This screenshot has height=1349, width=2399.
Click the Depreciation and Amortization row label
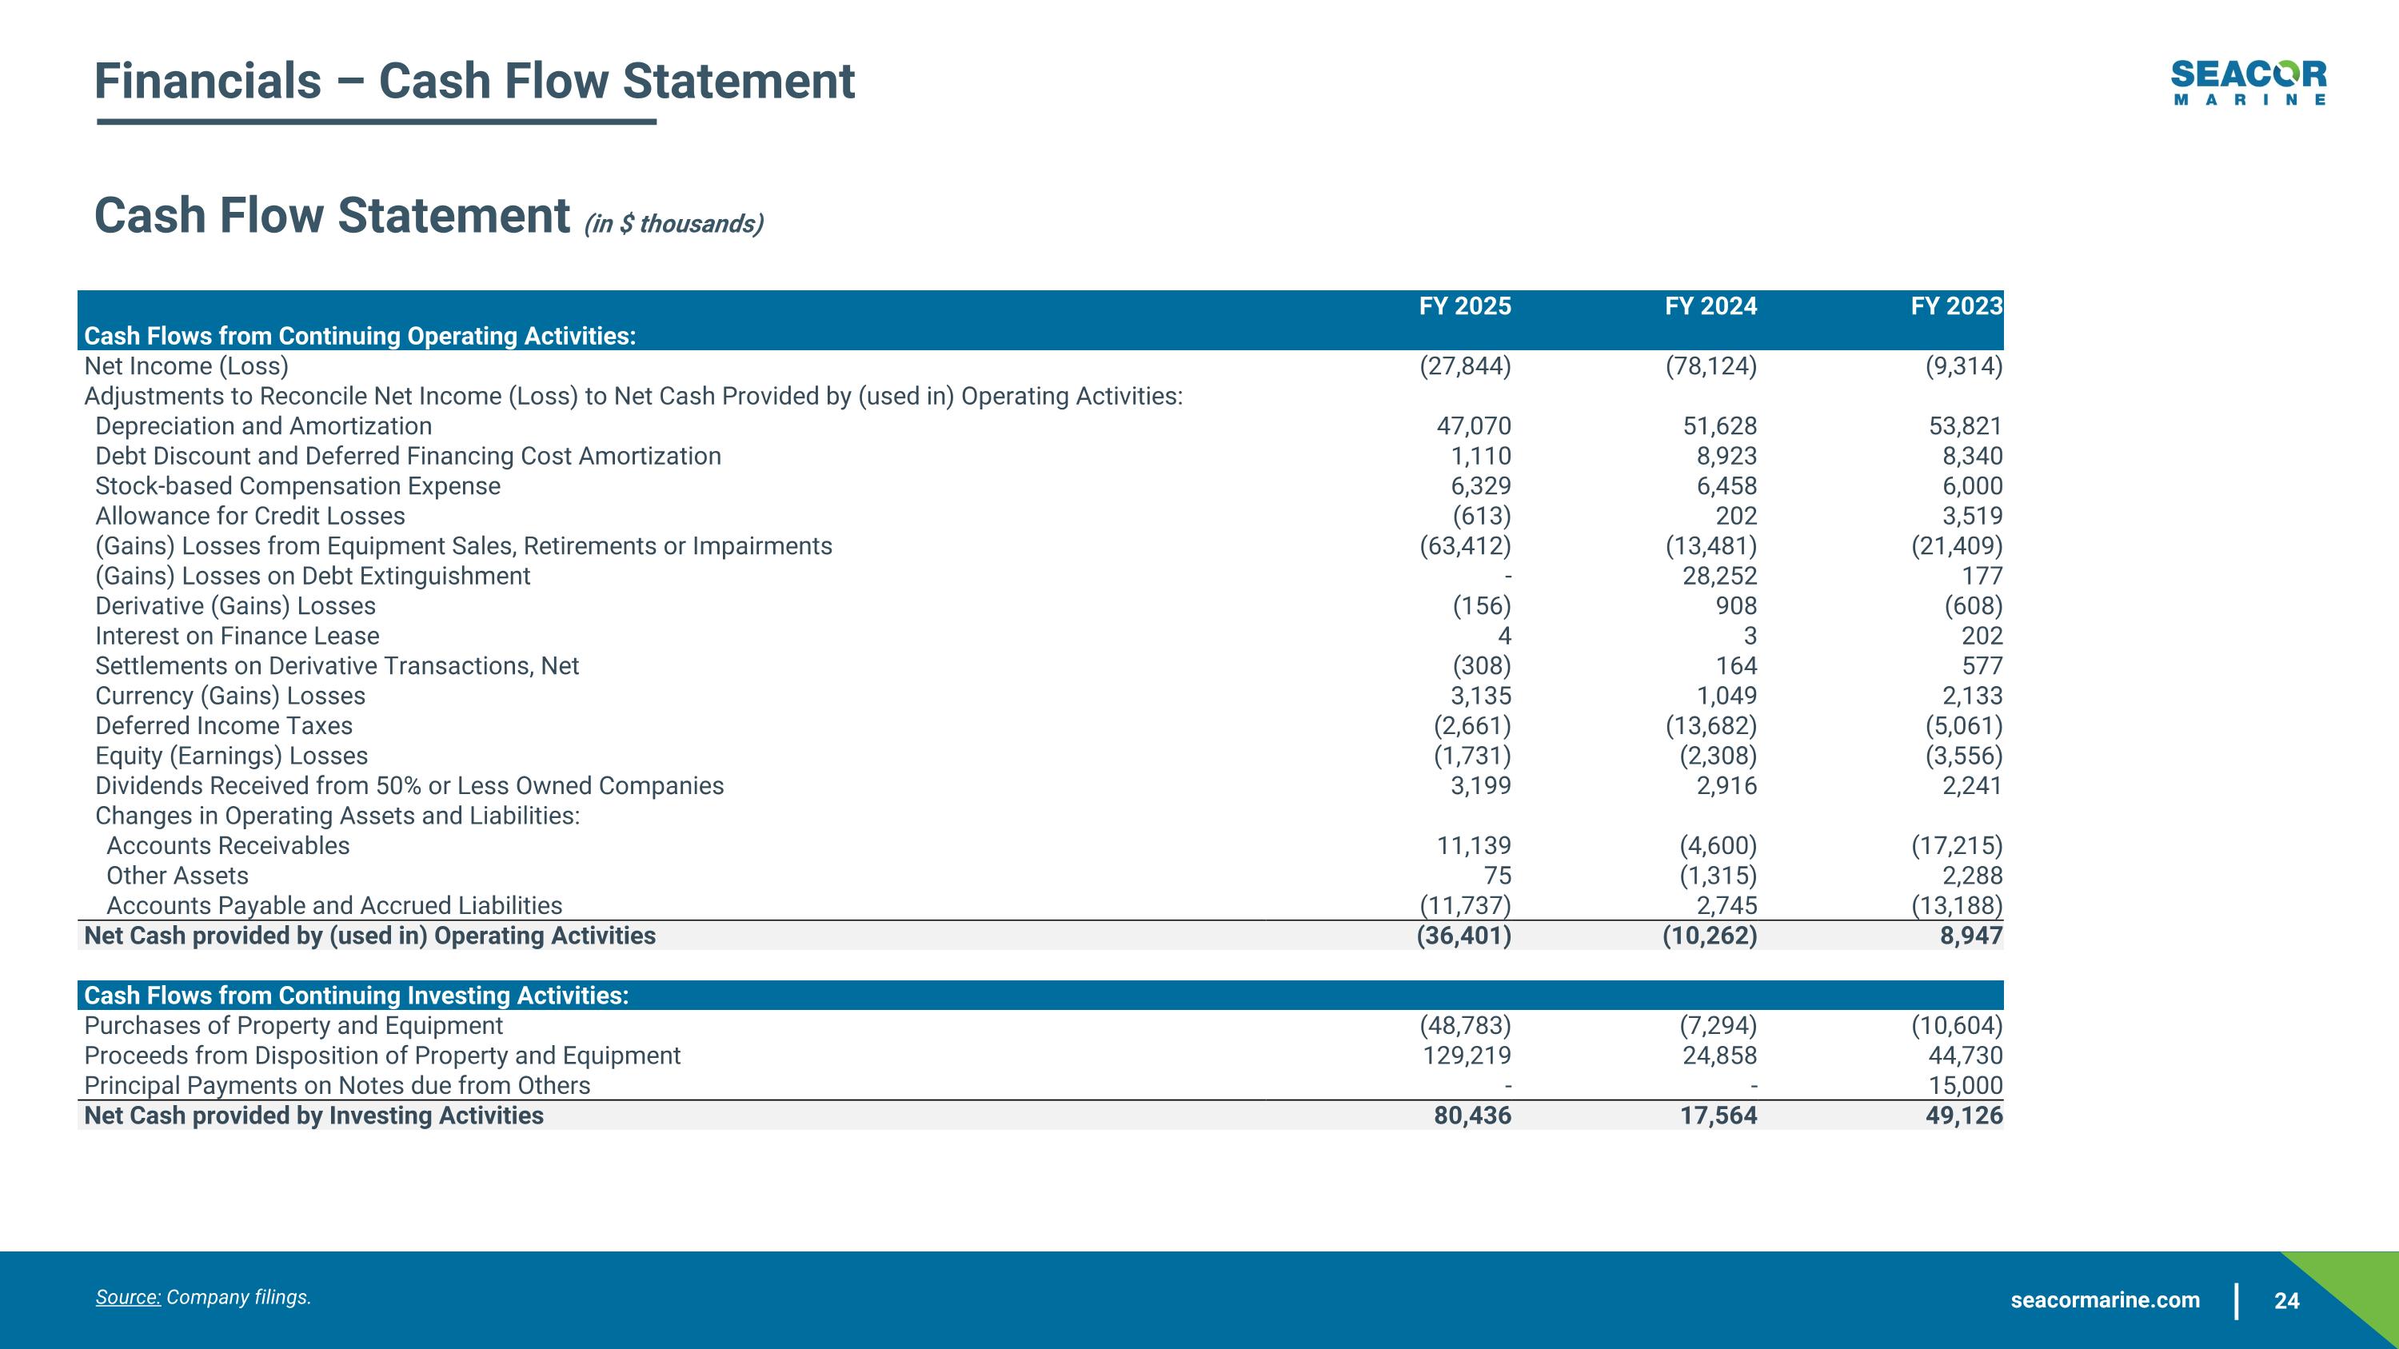point(264,426)
